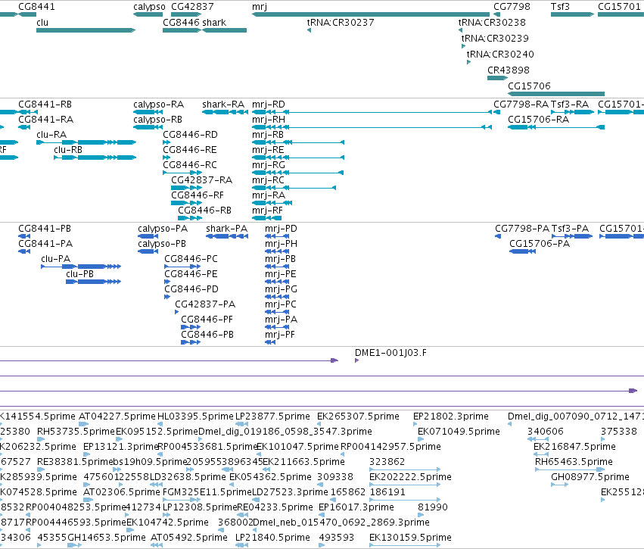The width and height of the screenshot is (644, 549).
Task: Open the CG15706-RA transcript label
Action: pyautogui.click(x=539, y=120)
